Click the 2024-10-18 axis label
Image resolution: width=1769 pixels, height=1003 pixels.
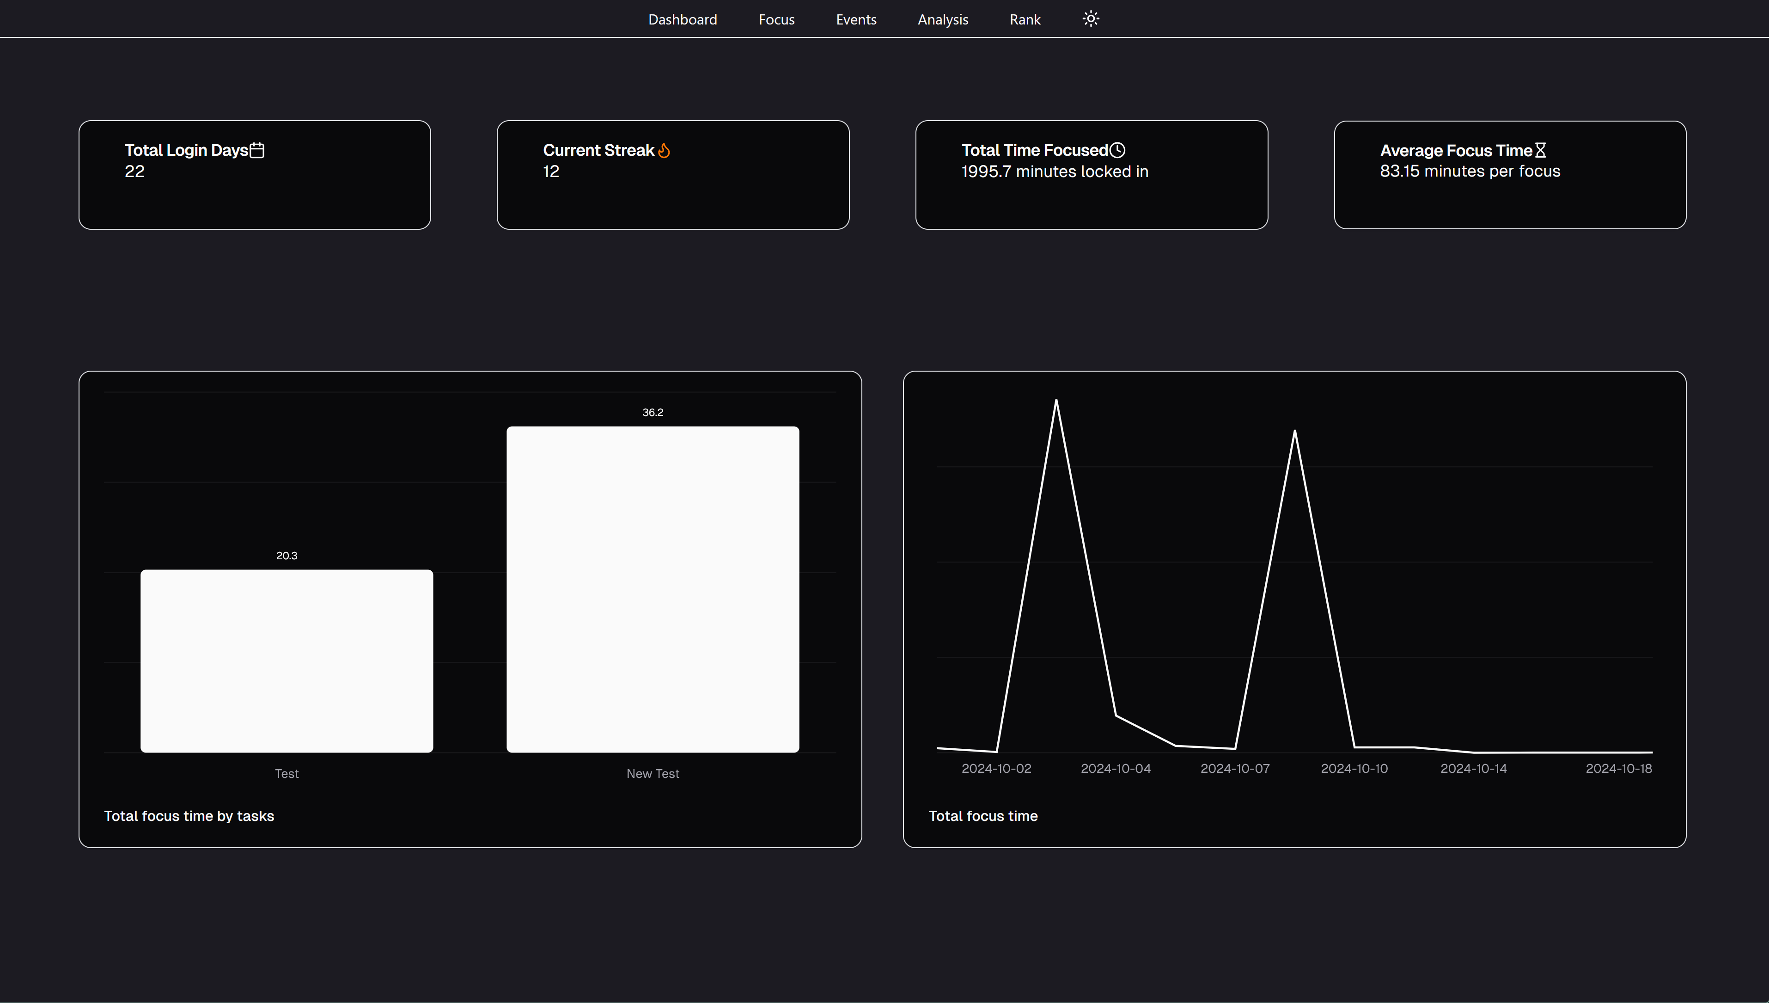pyautogui.click(x=1618, y=768)
